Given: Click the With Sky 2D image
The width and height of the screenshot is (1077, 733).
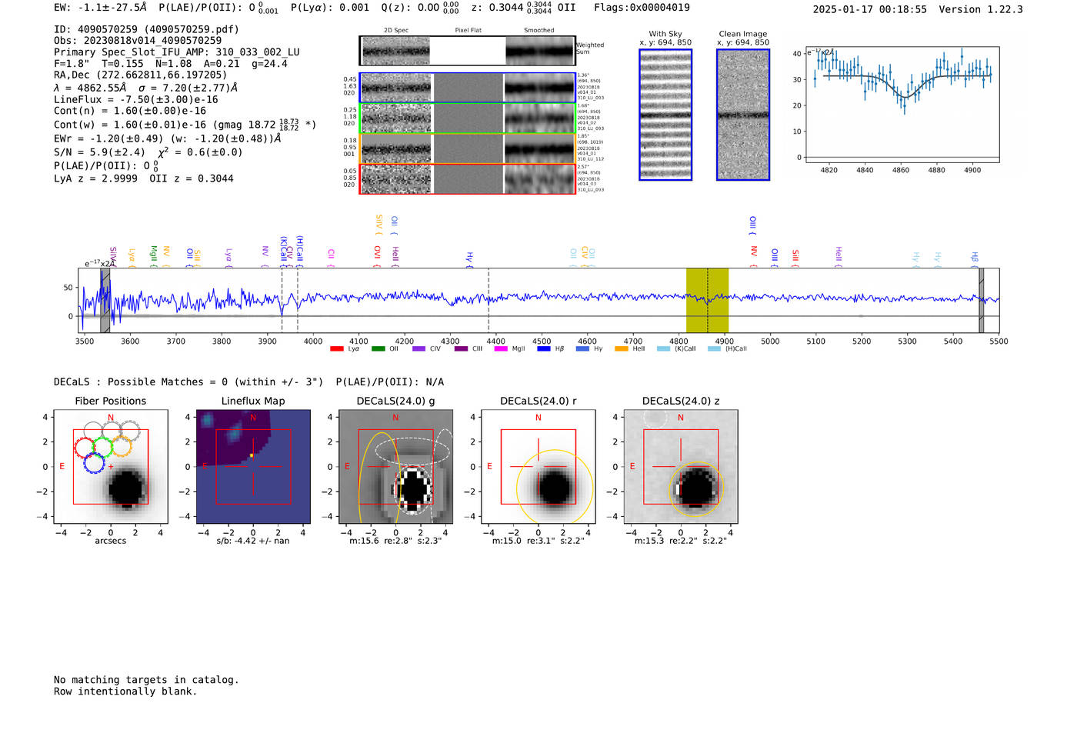Looking at the screenshot, I should click(665, 115).
